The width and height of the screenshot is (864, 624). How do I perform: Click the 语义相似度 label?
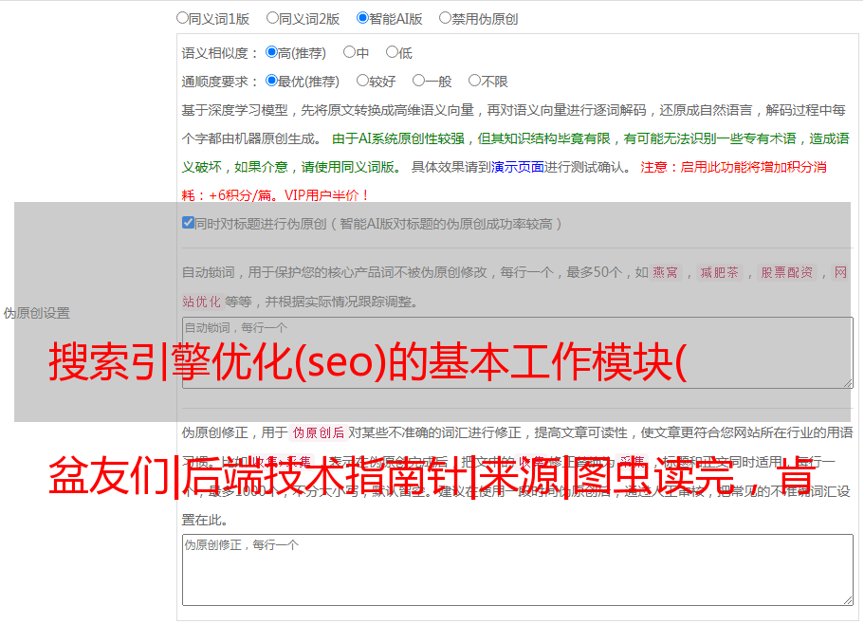(219, 53)
